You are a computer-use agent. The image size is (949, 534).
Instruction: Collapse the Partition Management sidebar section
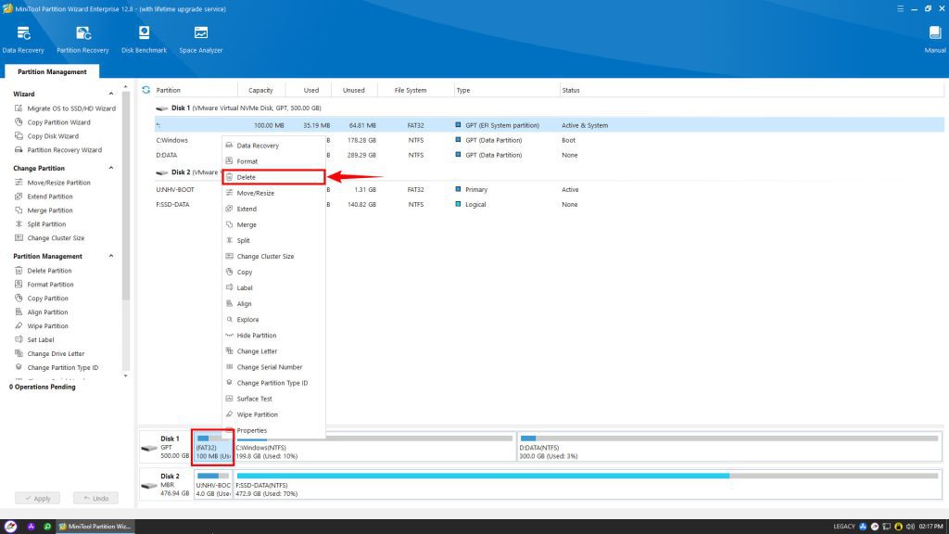[x=111, y=256]
